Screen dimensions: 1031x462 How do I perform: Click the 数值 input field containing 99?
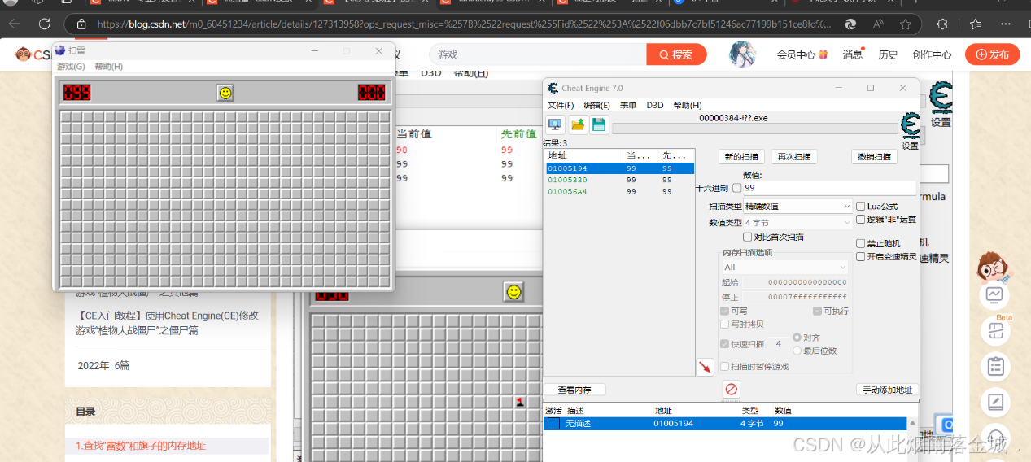[830, 188]
